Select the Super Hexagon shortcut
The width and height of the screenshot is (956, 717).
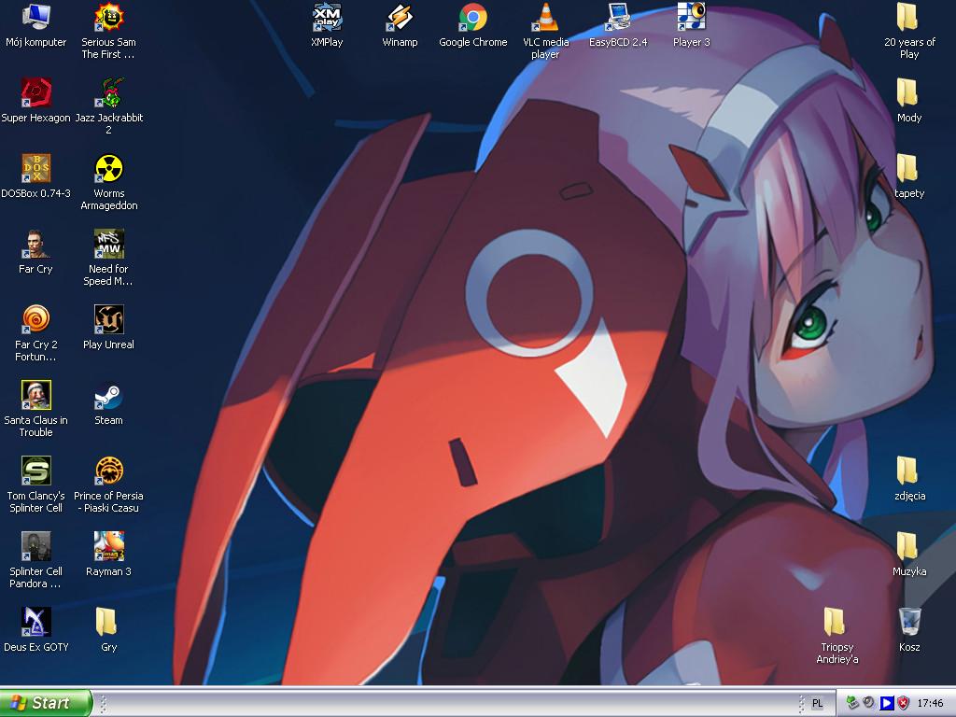point(36,92)
